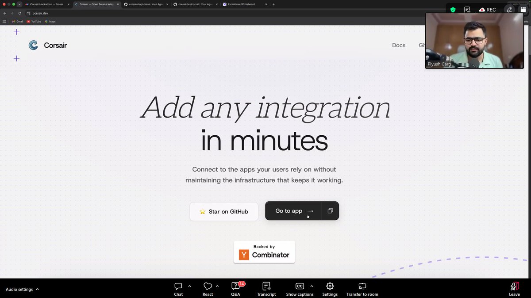
Task: Click Transfer to room
Action: pos(362,289)
